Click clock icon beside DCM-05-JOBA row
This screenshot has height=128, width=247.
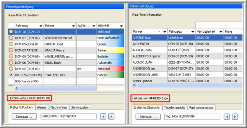(x=11, y=44)
